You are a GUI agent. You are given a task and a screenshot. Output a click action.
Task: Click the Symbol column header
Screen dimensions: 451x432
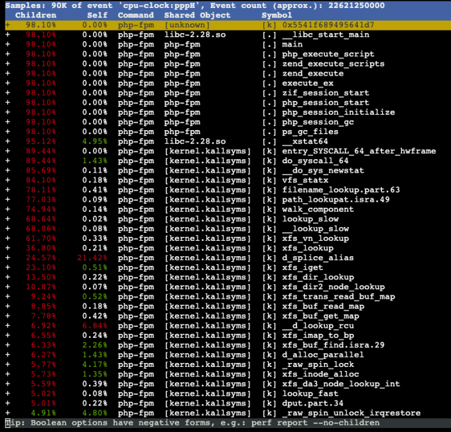coord(277,15)
